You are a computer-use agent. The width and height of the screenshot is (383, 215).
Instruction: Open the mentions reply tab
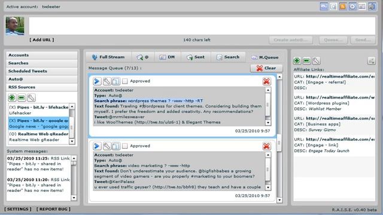pos(142,57)
